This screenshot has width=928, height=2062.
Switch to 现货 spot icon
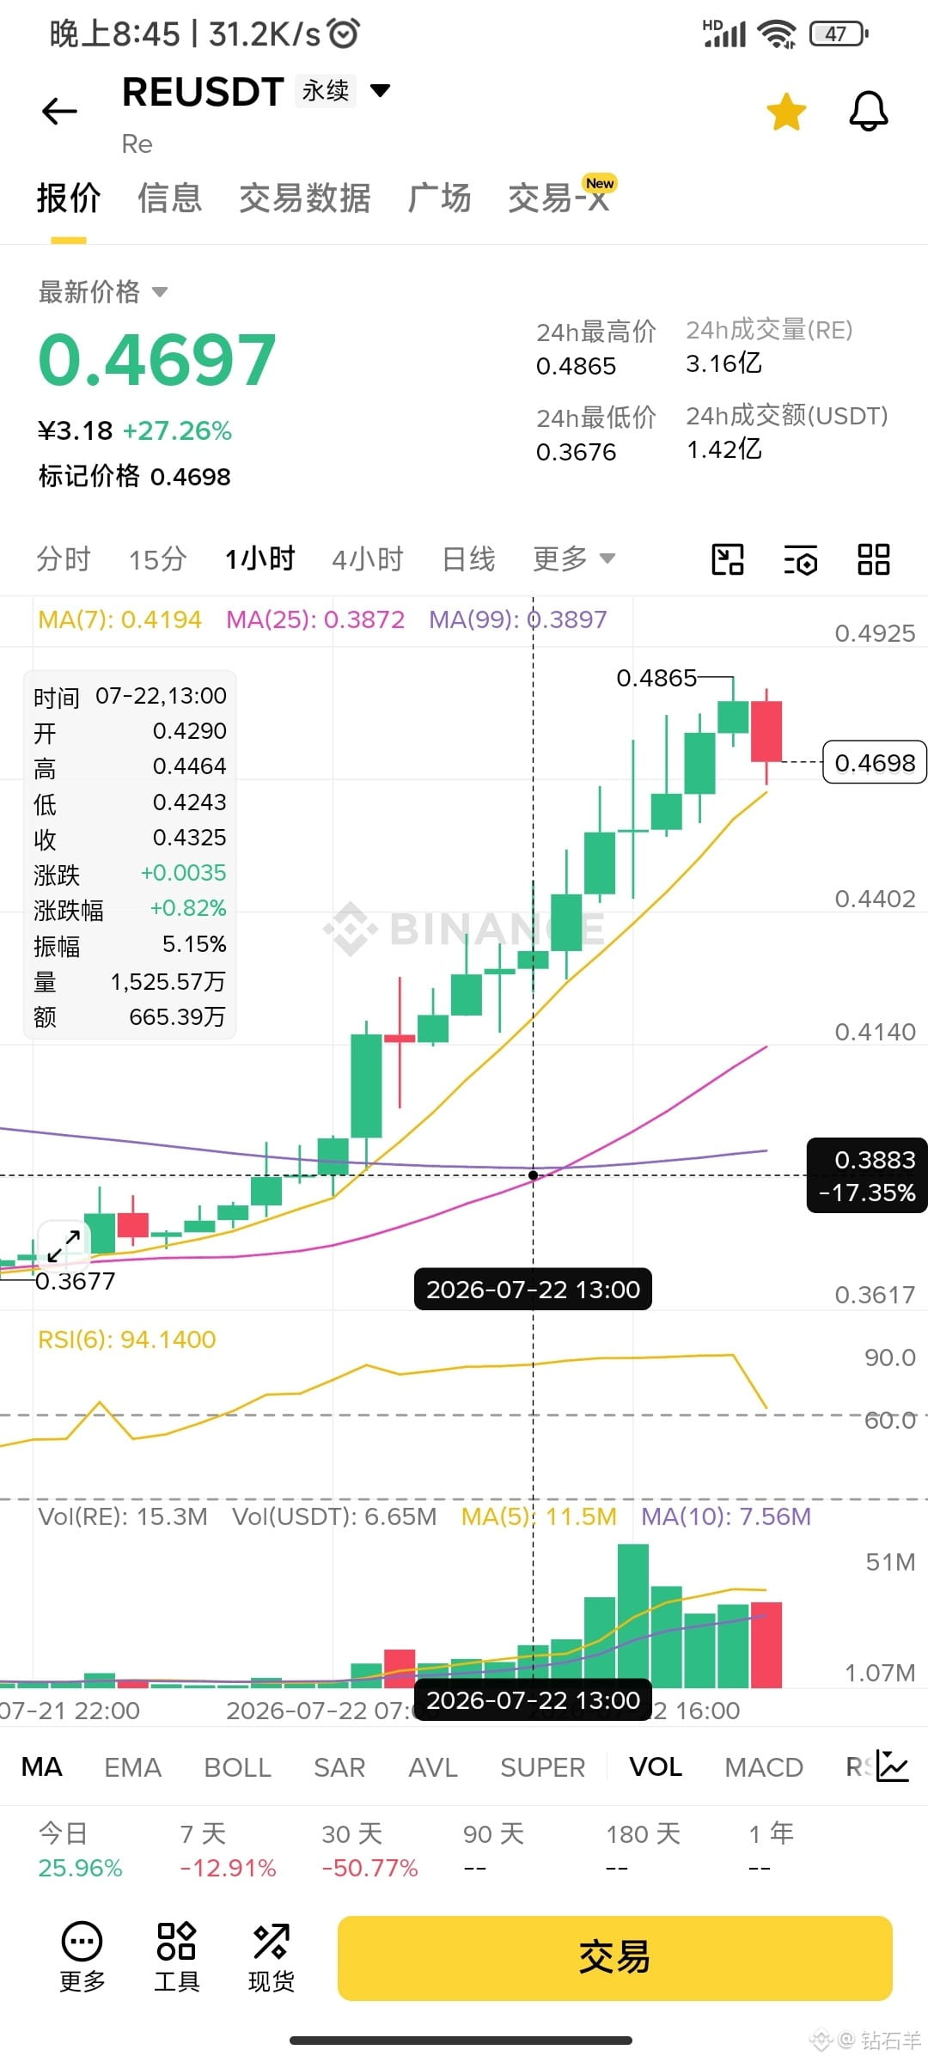click(x=271, y=1957)
